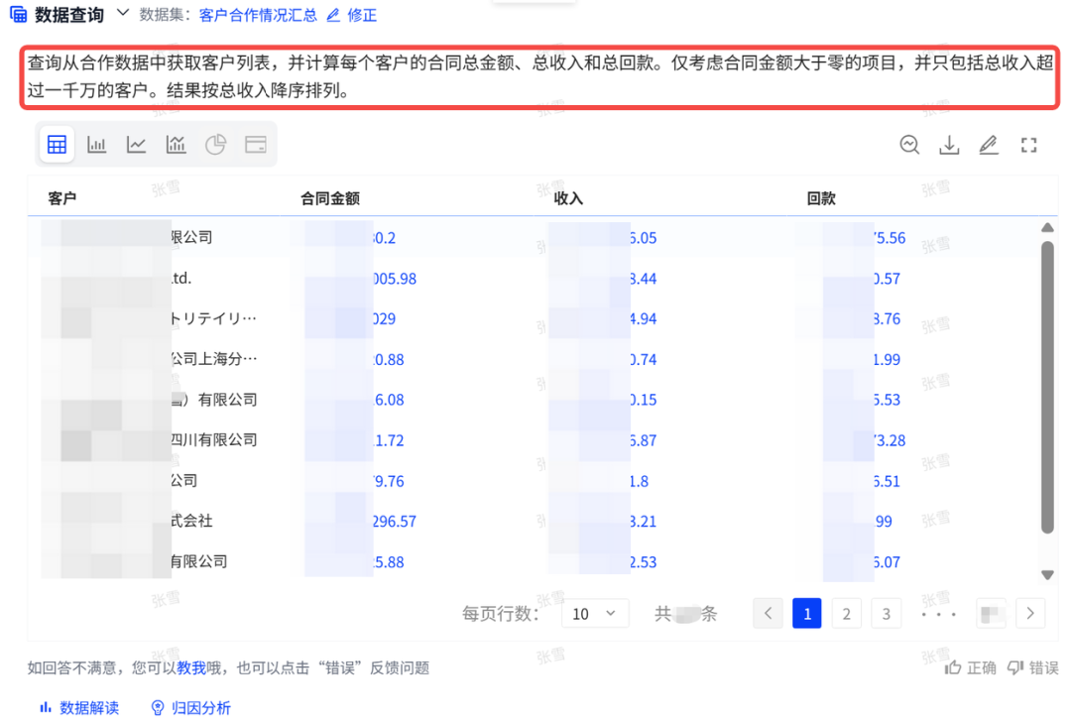Open the trend insight icon beside download

(909, 146)
